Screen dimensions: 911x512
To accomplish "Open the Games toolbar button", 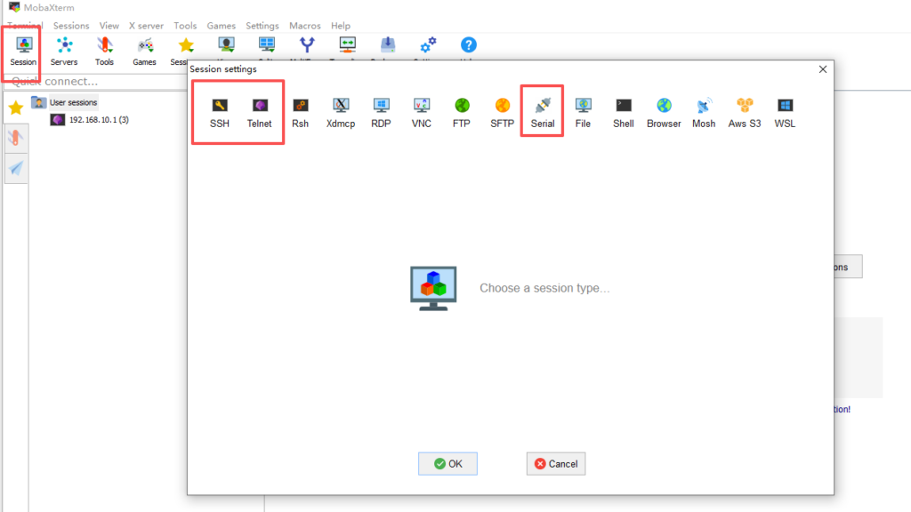I will click(145, 52).
